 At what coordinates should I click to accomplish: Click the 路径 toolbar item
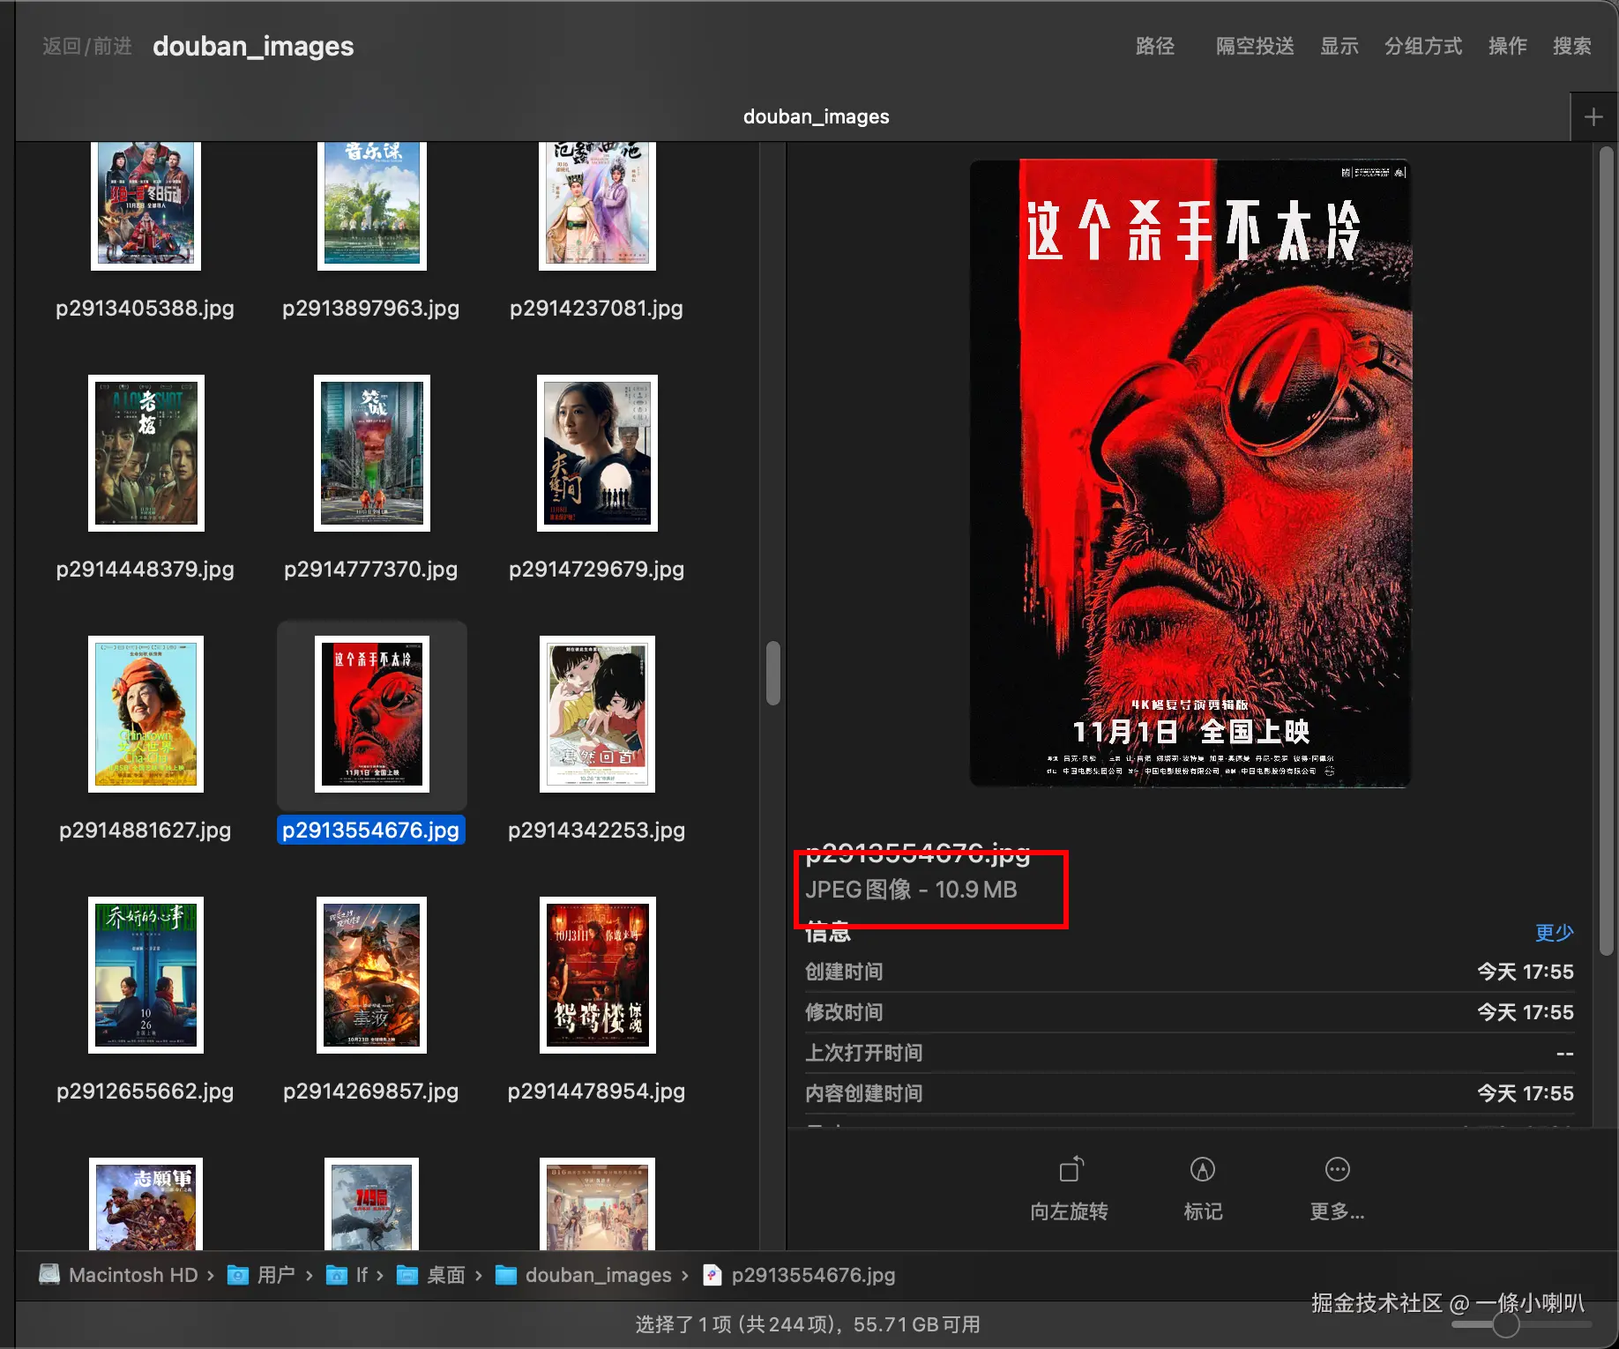pyautogui.click(x=1155, y=46)
